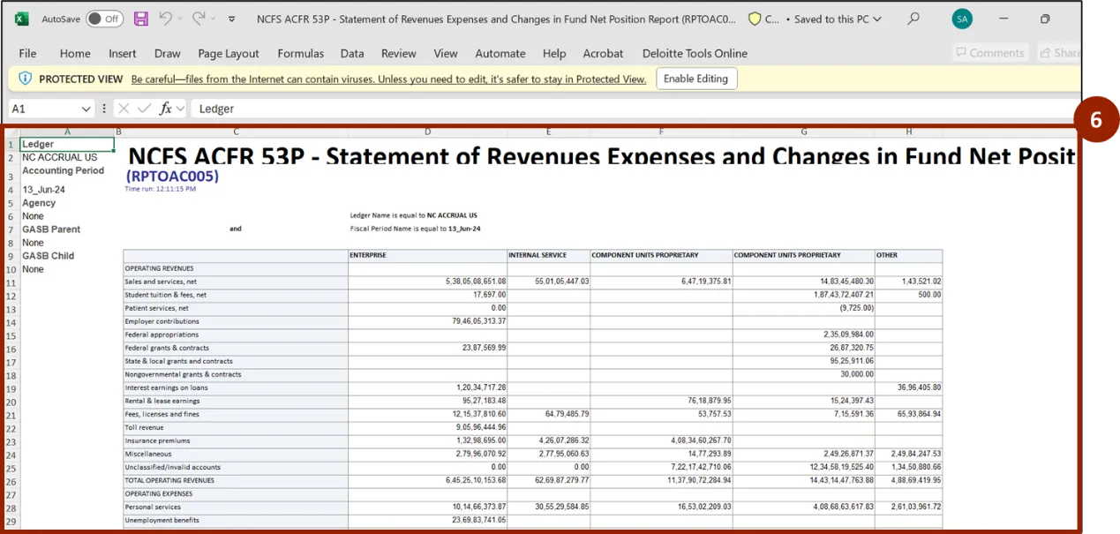1120x534 pixels.
Task: Click the Insert Function fx icon
Action: pos(165,109)
